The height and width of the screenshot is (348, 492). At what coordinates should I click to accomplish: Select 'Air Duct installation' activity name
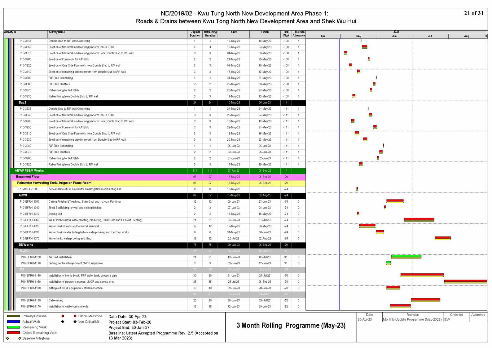[60, 257]
